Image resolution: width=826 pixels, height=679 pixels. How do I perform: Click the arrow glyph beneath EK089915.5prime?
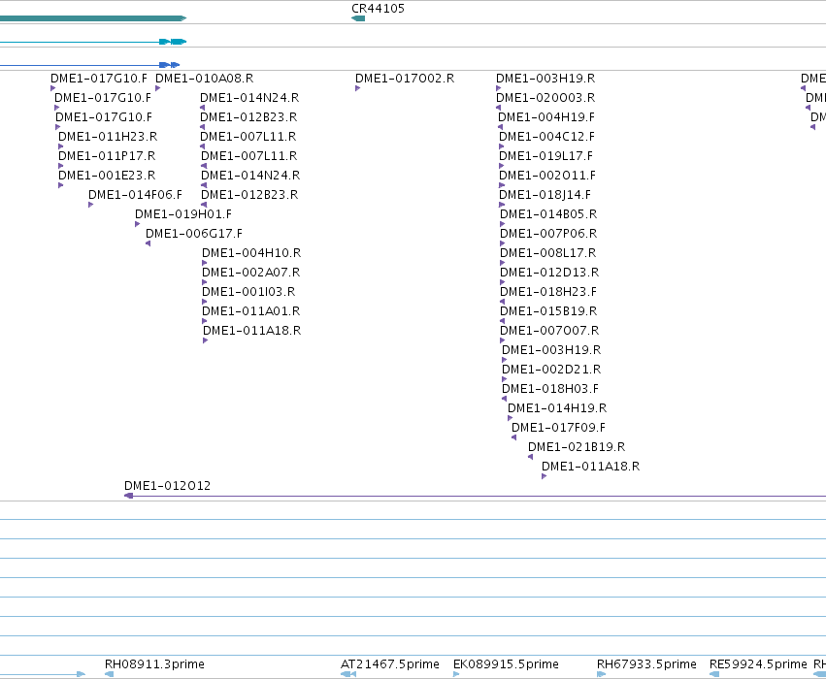(x=456, y=674)
